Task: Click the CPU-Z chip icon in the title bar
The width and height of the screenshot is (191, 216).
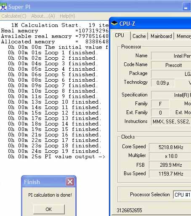Action: (x=114, y=23)
